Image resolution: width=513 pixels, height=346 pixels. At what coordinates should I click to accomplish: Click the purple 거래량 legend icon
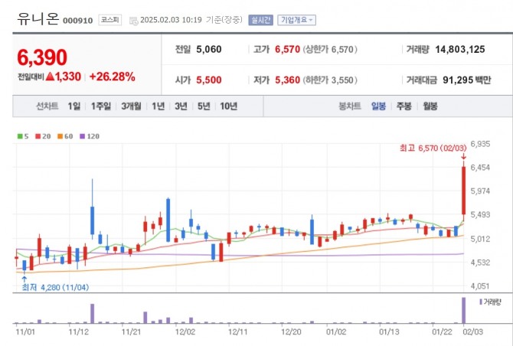point(479,302)
